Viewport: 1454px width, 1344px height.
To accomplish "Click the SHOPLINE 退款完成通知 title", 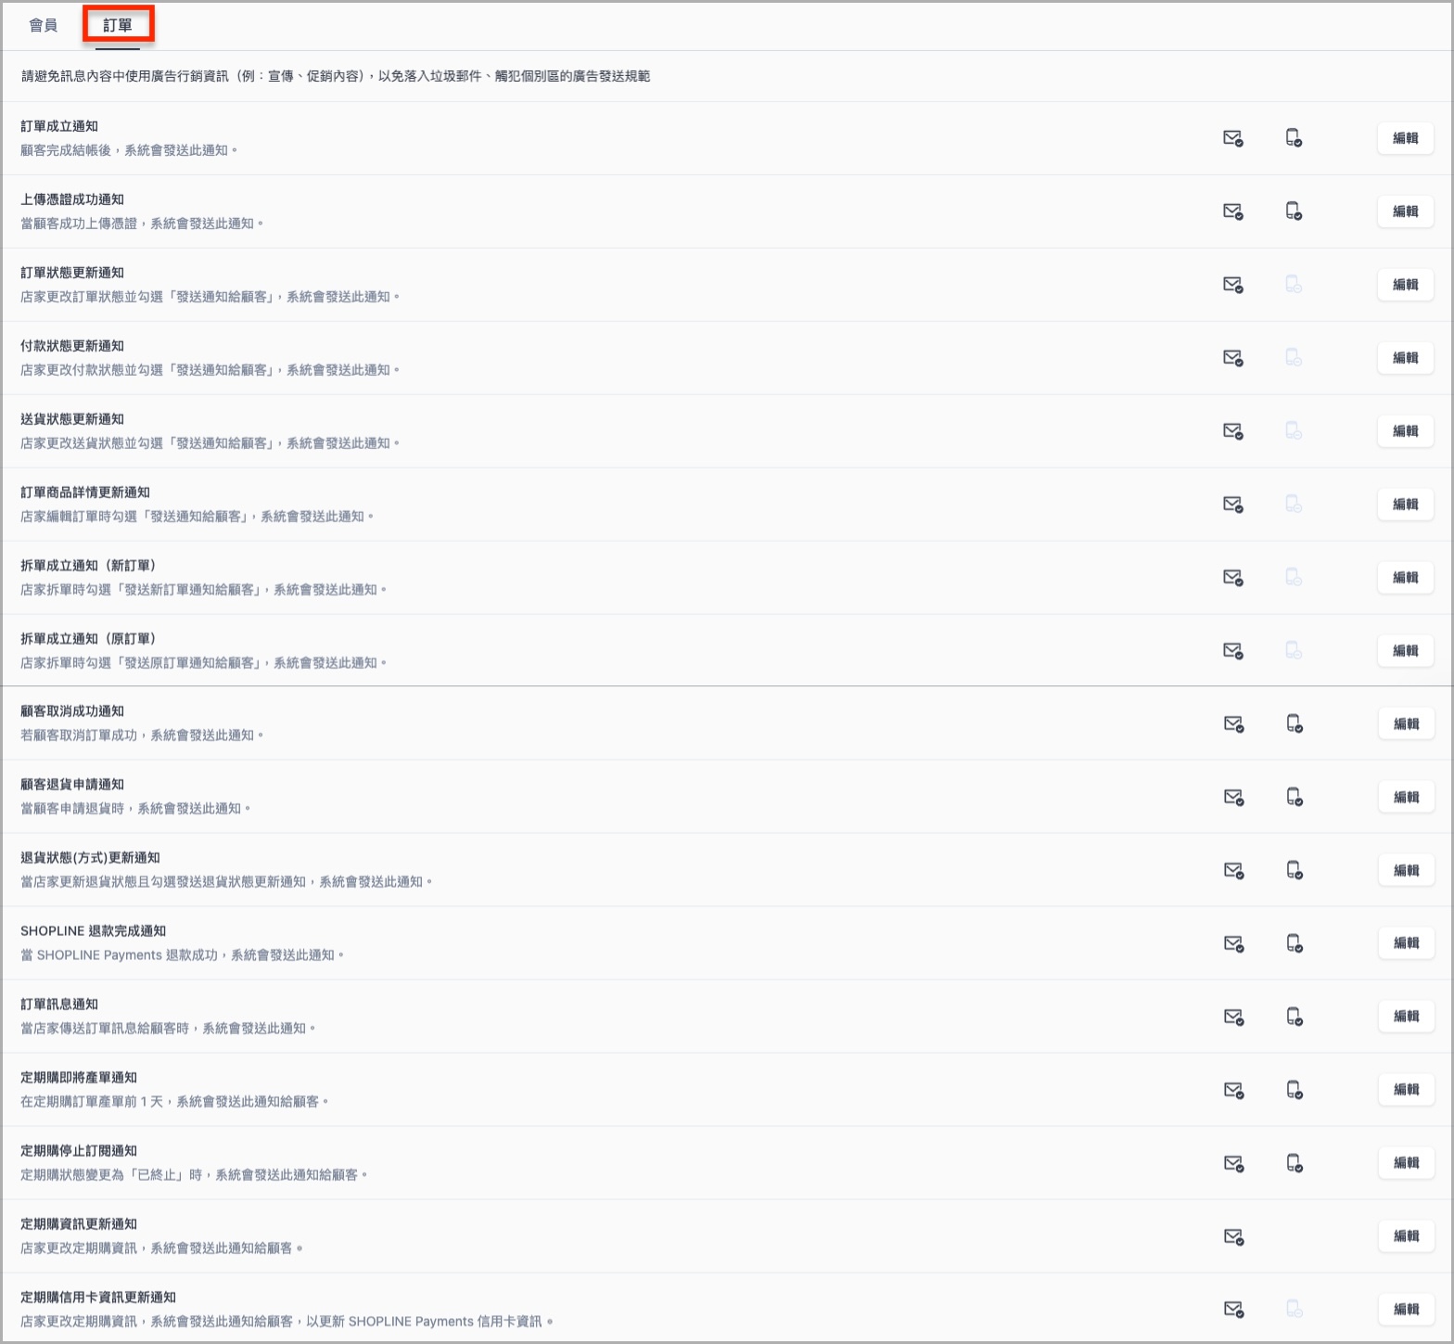I will (93, 931).
